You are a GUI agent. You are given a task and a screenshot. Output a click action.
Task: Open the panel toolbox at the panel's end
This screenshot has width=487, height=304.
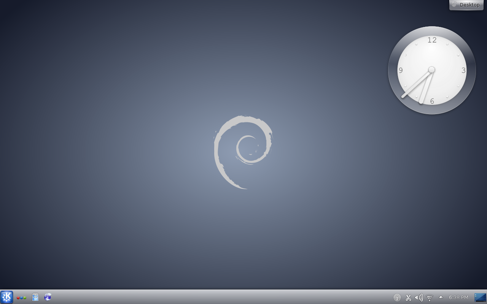click(480, 297)
